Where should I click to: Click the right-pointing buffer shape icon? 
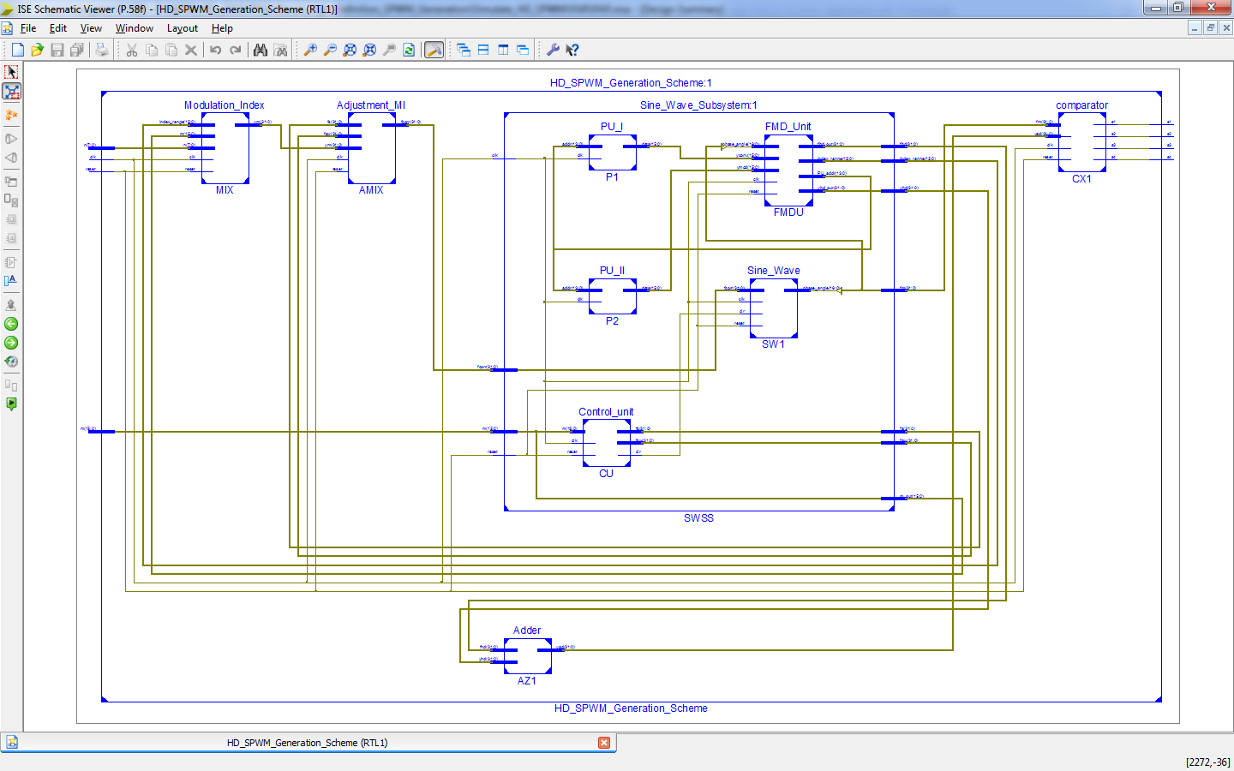click(x=11, y=139)
